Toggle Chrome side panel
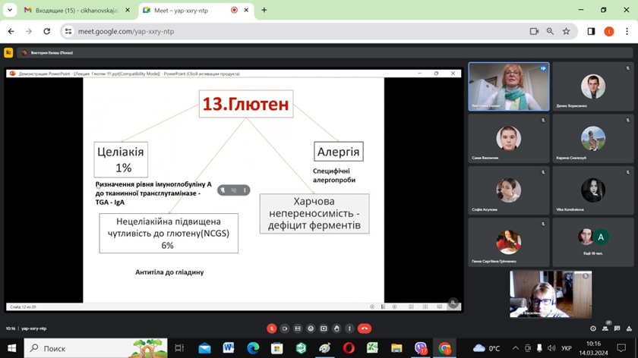Viewport: 638px width, 358px height. tap(591, 31)
